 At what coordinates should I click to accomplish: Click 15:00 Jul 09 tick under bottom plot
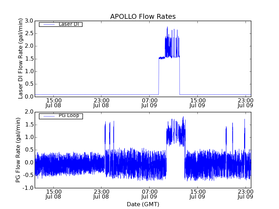tap(197, 194)
